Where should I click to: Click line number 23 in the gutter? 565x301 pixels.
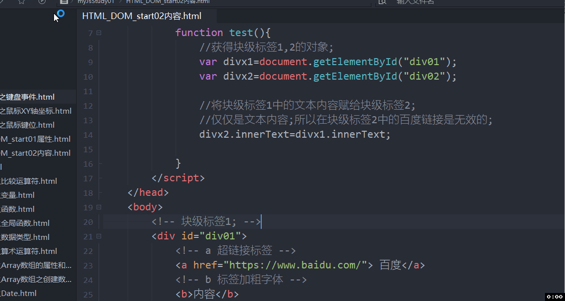pos(88,265)
